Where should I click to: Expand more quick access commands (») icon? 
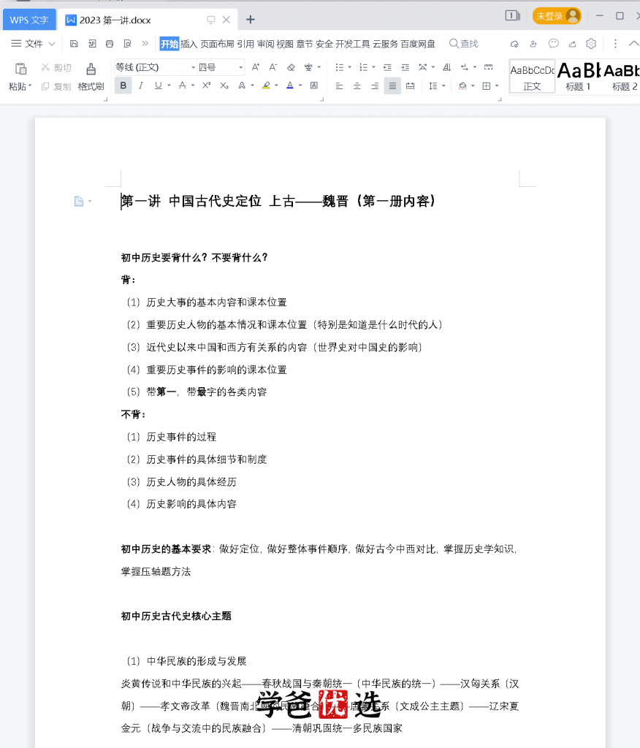coord(145,43)
